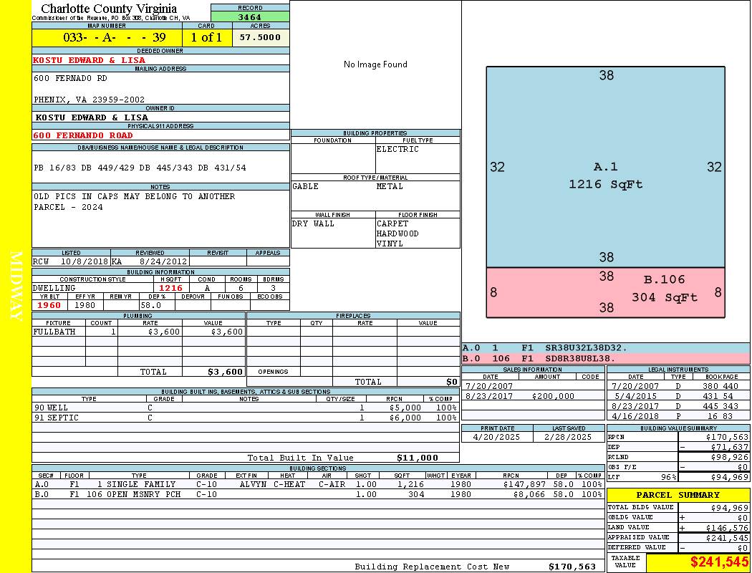Select the map number 033- -A- - - 39
Viewport: 752px width, 573px height.
click(x=115, y=37)
